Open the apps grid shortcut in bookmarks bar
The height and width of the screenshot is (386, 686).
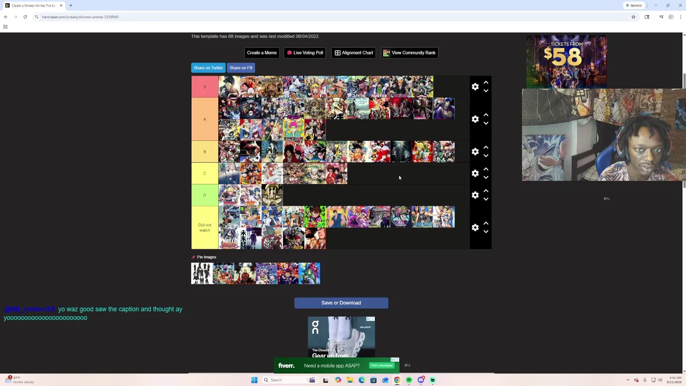(5, 27)
